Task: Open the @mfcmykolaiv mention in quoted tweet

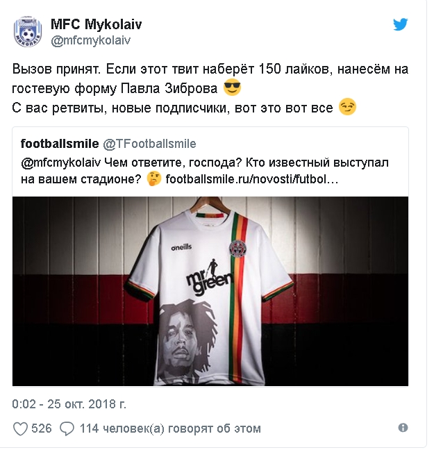Action: point(61,162)
